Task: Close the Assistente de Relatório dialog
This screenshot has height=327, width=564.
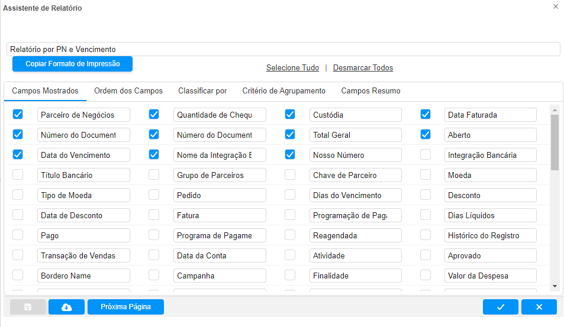Action: click(555, 7)
